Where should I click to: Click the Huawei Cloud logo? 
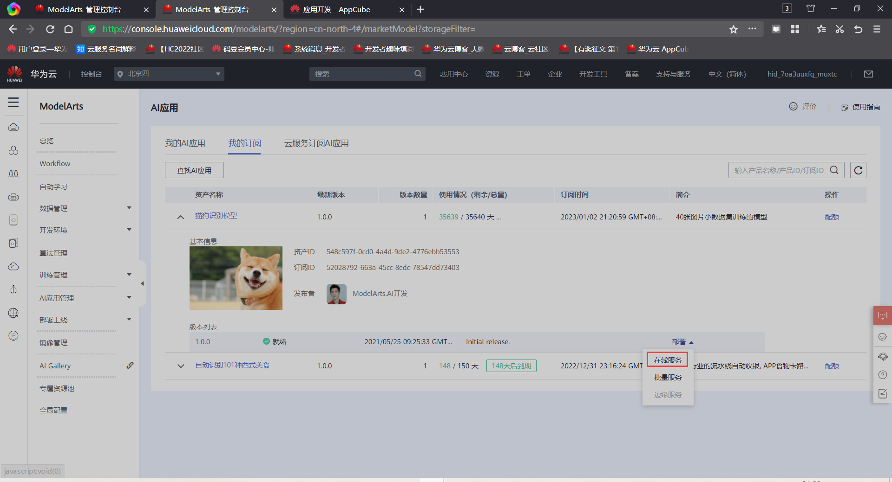tap(32, 74)
